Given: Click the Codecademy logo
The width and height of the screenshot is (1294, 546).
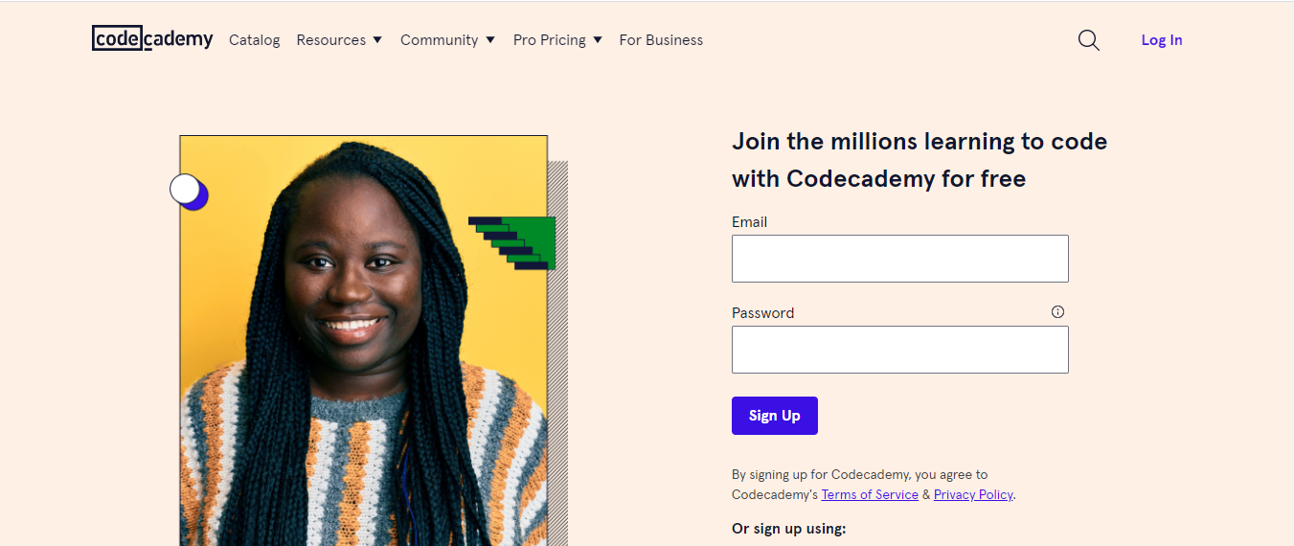Looking at the screenshot, I should [x=152, y=38].
